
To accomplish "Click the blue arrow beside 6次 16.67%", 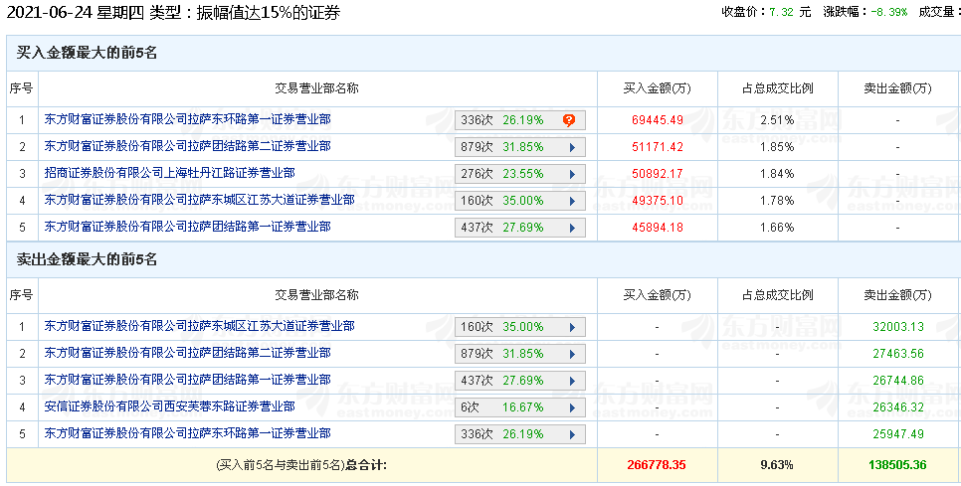I will pos(572,407).
